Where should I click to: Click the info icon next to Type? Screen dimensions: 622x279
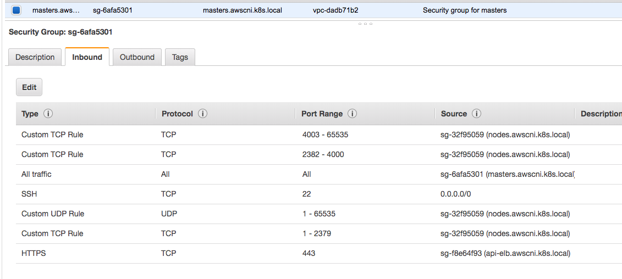pos(48,114)
